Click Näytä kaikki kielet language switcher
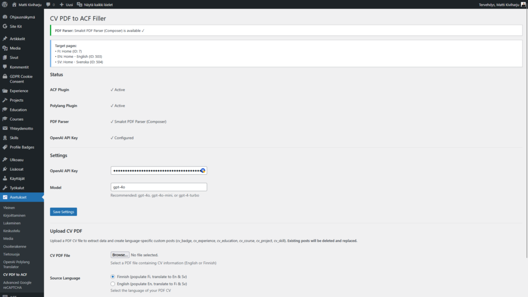Viewport: 528px width, 297px height. 95,4
